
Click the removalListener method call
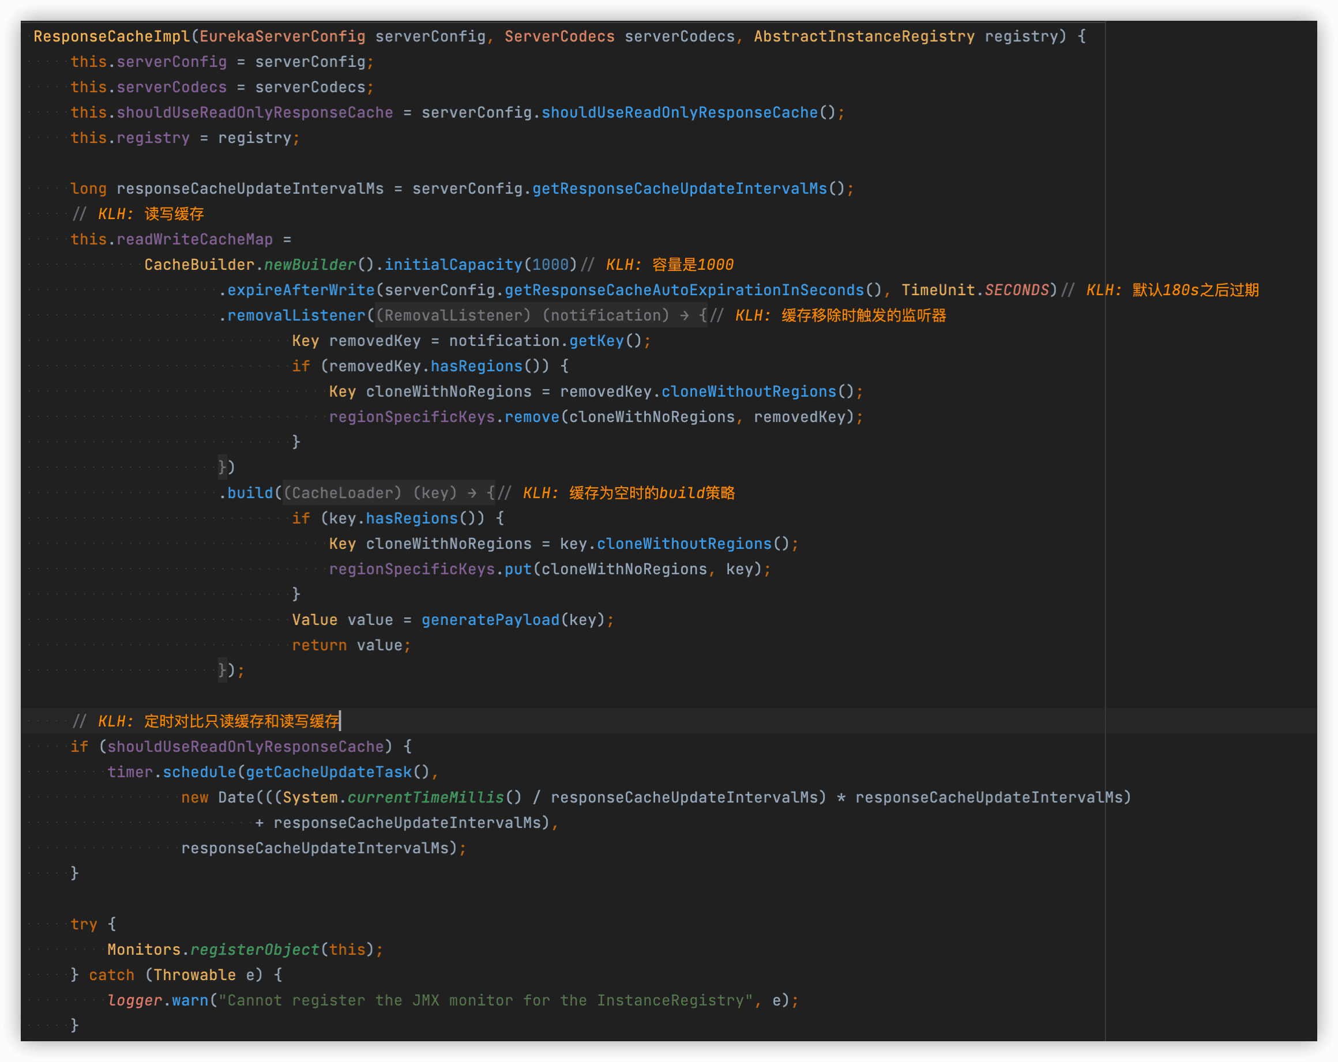click(296, 316)
